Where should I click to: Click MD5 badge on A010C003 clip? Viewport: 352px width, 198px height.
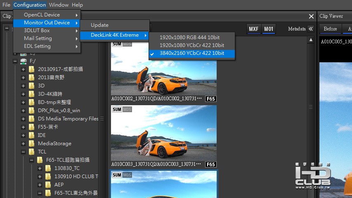(127, 109)
